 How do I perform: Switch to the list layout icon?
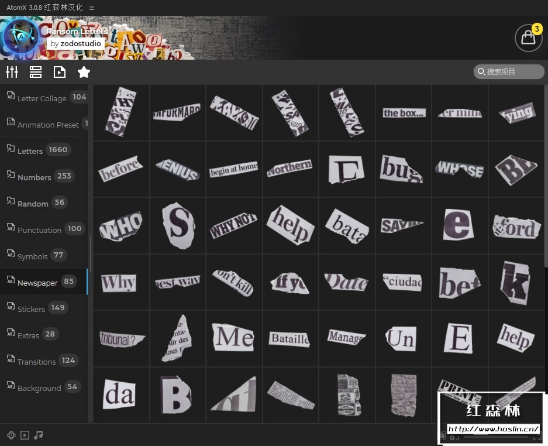36,72
